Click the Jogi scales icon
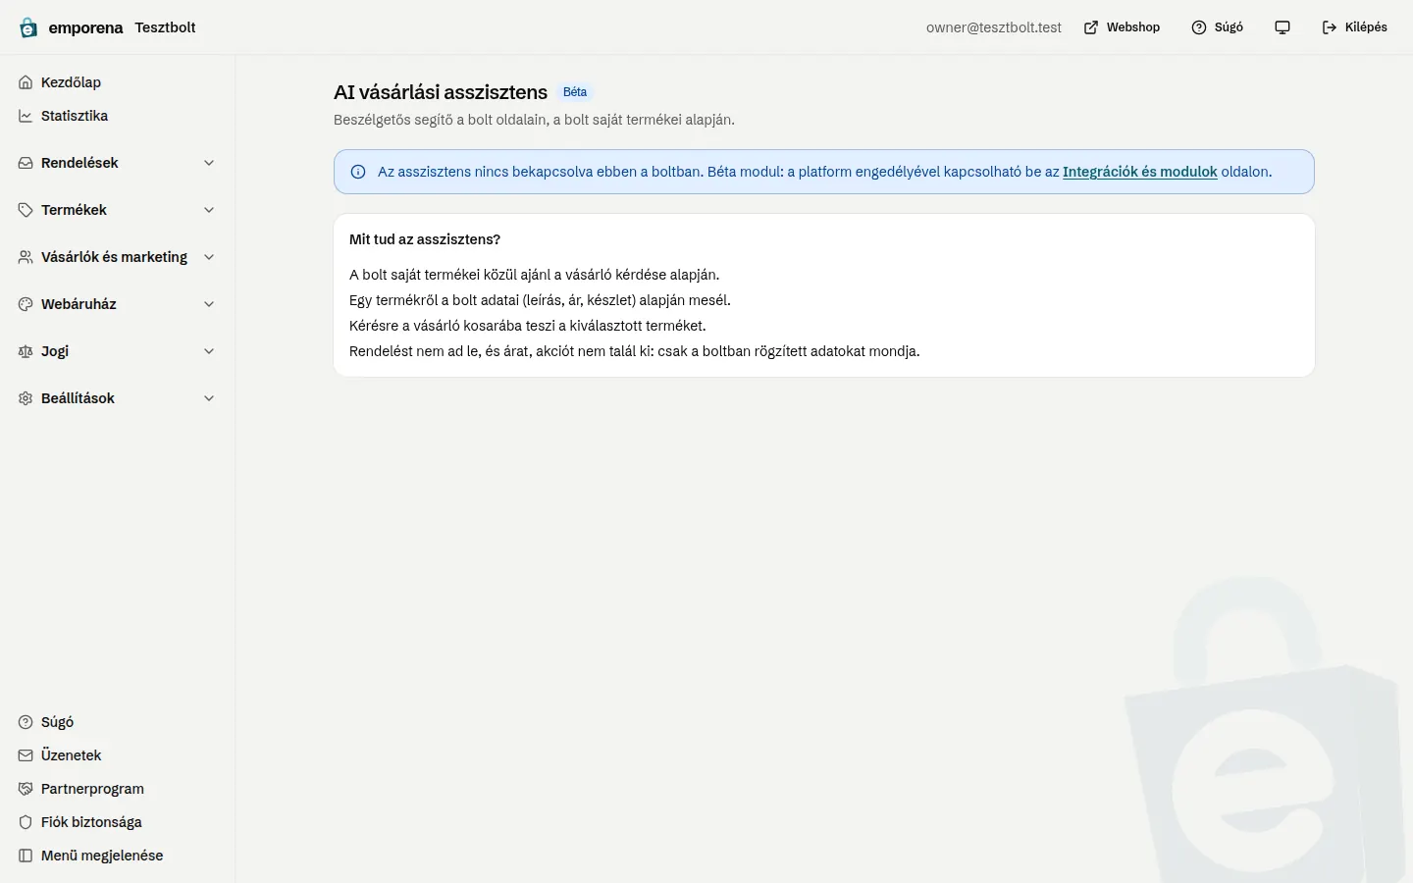 (x=26, y=351)
